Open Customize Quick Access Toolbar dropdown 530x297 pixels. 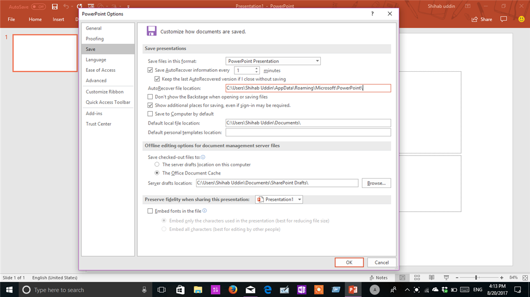coord(128,6)
